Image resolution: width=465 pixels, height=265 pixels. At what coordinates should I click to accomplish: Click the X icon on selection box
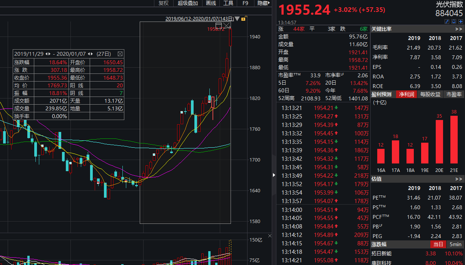(227, 26)
